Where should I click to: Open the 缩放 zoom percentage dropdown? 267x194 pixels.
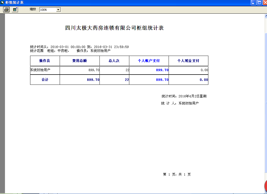point(58,10)
